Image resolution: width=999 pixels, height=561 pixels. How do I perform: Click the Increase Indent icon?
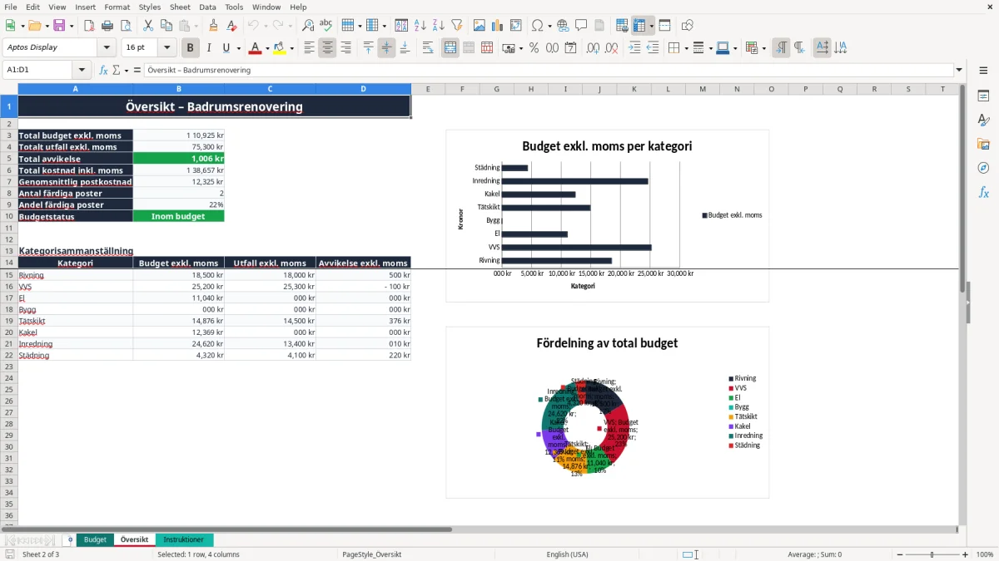click(634, 48)
